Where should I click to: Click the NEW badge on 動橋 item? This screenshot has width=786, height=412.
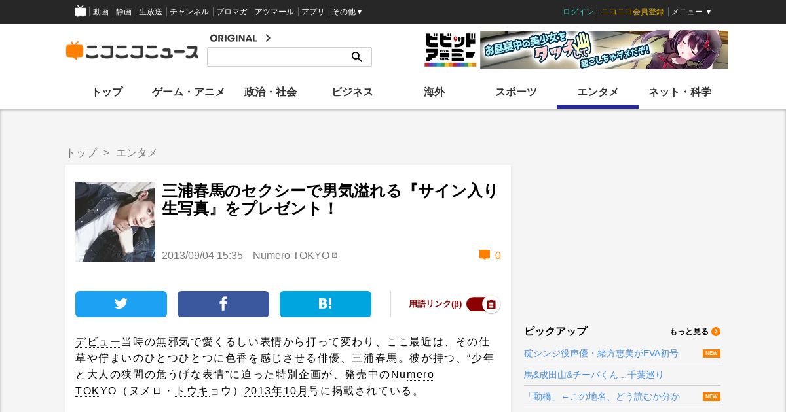click(x=711, y=396)
